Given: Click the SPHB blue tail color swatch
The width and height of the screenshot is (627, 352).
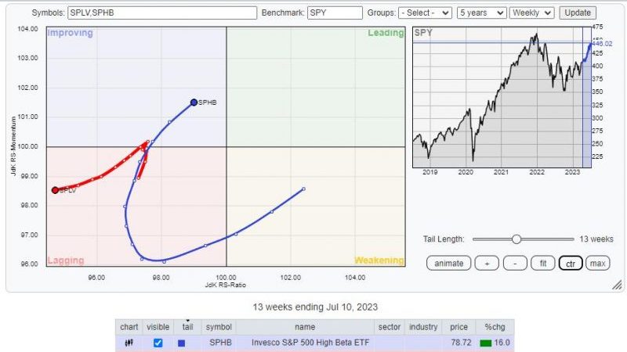Looking at the screenshot, I should pos(181,343).
